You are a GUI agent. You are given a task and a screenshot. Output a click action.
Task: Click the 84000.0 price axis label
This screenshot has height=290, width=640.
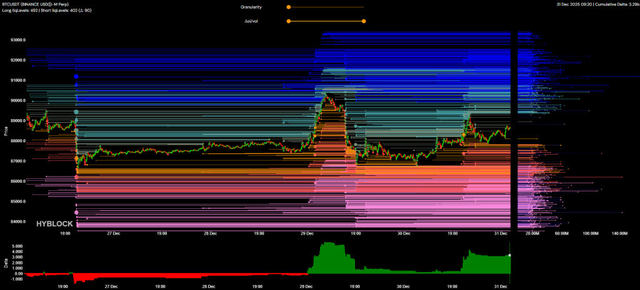pos(17,222)
